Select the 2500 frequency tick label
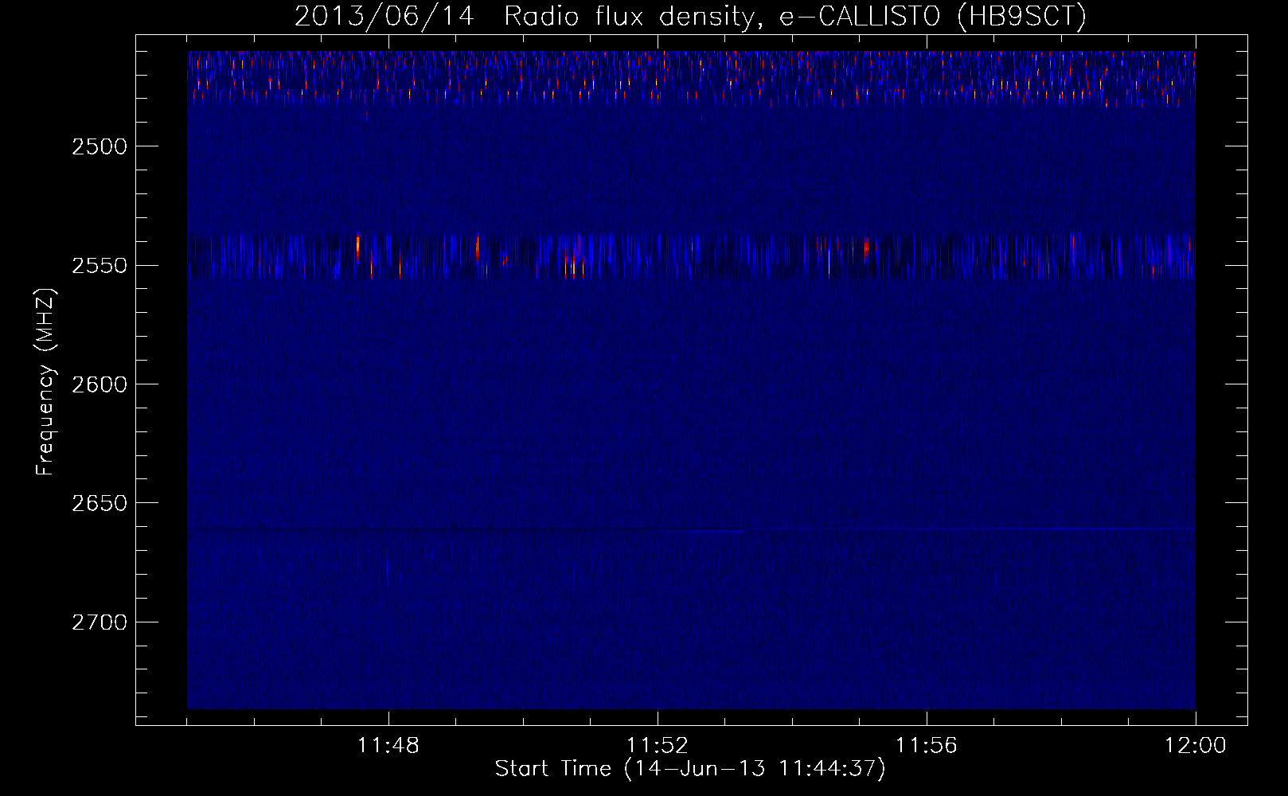 tap(100, 146)
